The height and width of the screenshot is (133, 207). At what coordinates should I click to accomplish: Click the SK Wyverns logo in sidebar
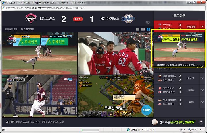(x=160, y=88)
